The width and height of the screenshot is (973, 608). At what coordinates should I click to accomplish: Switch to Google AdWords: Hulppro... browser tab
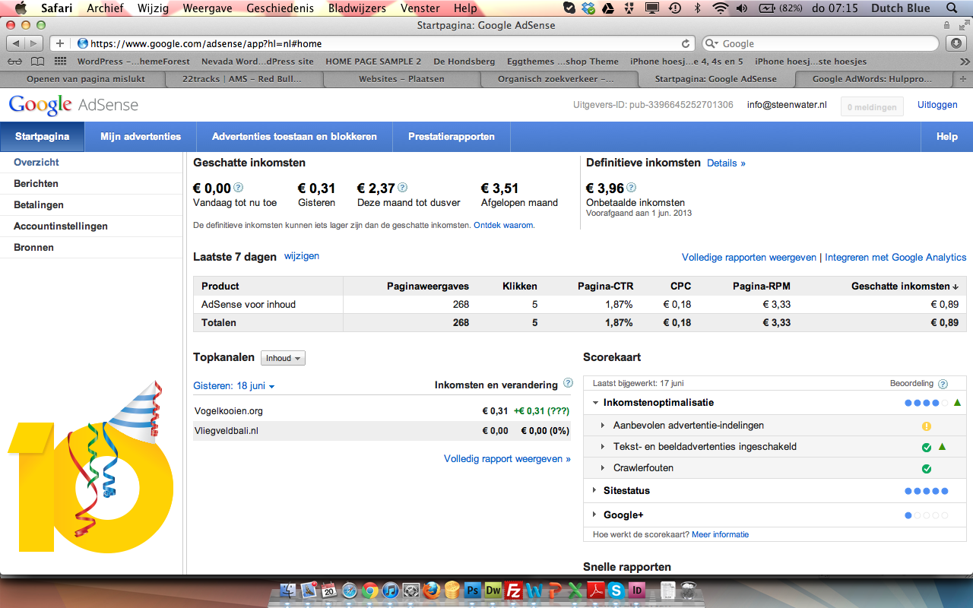tap(873, 78)
